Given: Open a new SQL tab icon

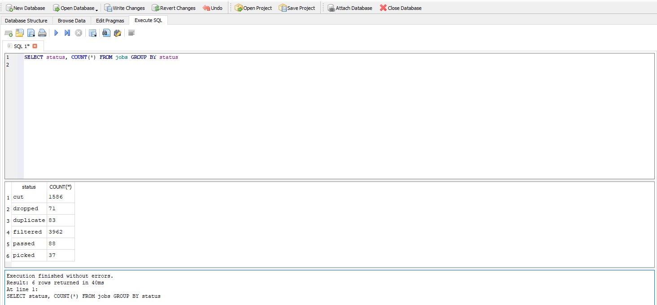Looking at the screenshot, I should click(x=9, y=33).
